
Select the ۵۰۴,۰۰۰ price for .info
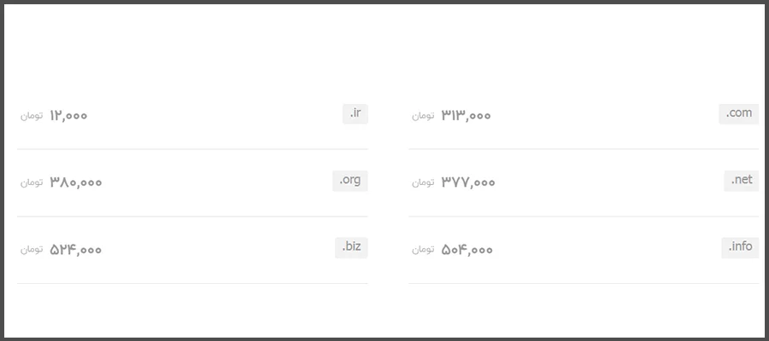pyautogui.click(x=467, y=250)
